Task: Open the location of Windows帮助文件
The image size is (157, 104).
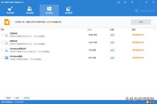Action: (x=112, y=50)
